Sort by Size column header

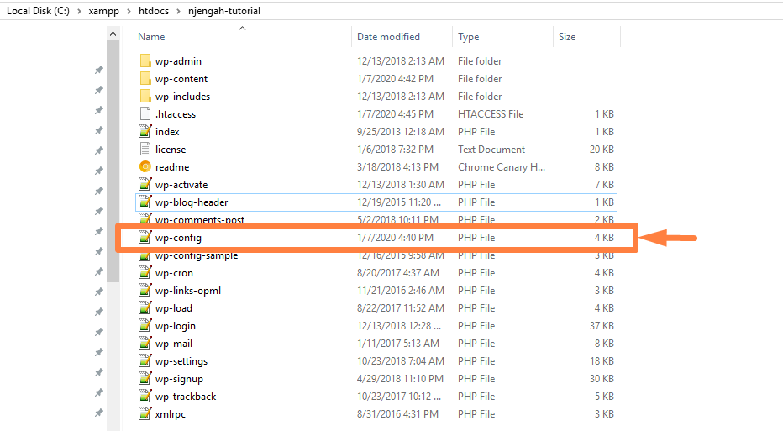pos(567,37)
